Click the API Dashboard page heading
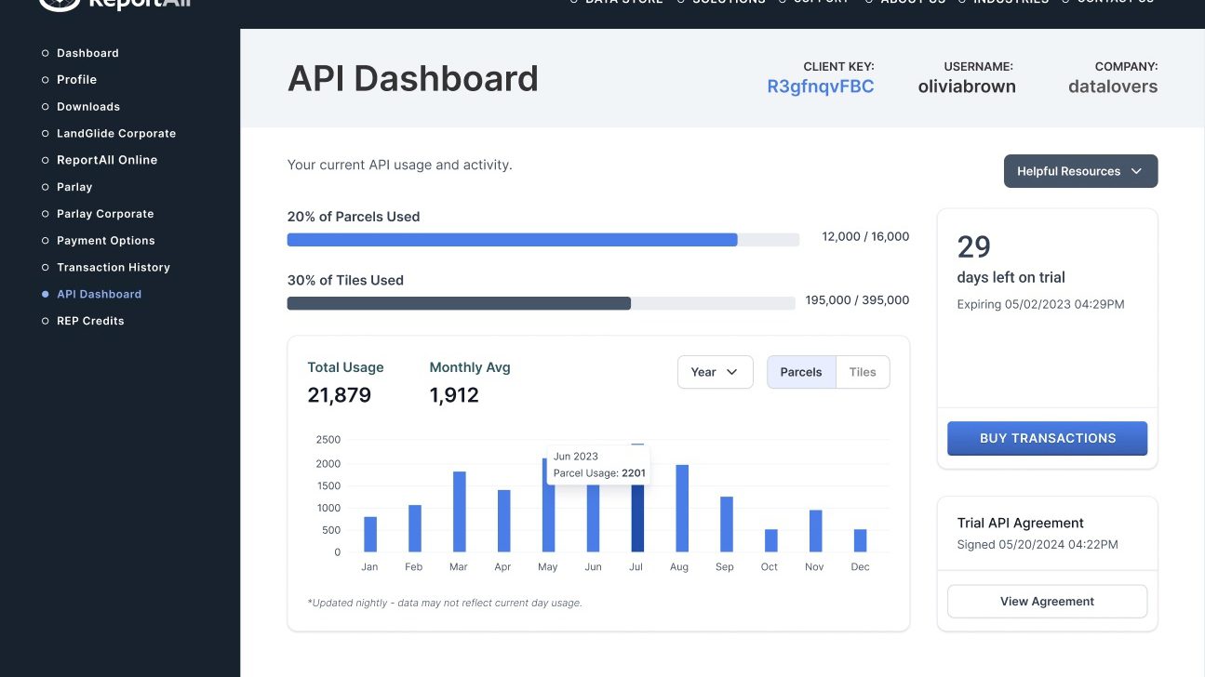Viewport: 1205px width, 677px height. point(413,78)
